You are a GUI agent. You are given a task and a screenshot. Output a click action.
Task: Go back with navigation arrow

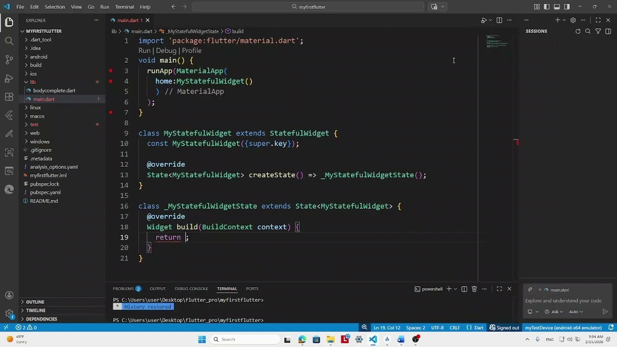174,7
